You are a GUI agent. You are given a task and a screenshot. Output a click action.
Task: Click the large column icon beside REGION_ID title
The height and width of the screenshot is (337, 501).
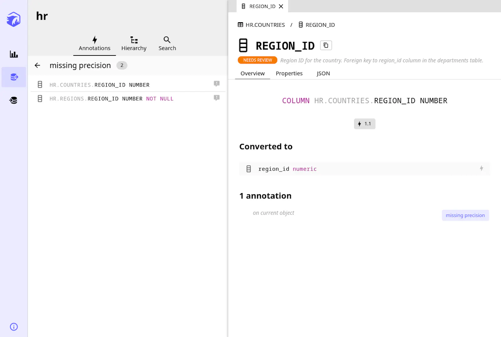tap(243, 45)
